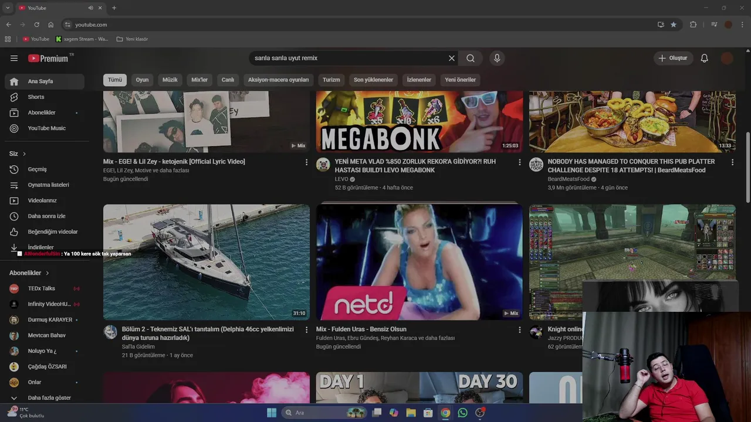Click the page vertical scrollbar
Screen dimensions: 751x422
[x=747, y=167]
